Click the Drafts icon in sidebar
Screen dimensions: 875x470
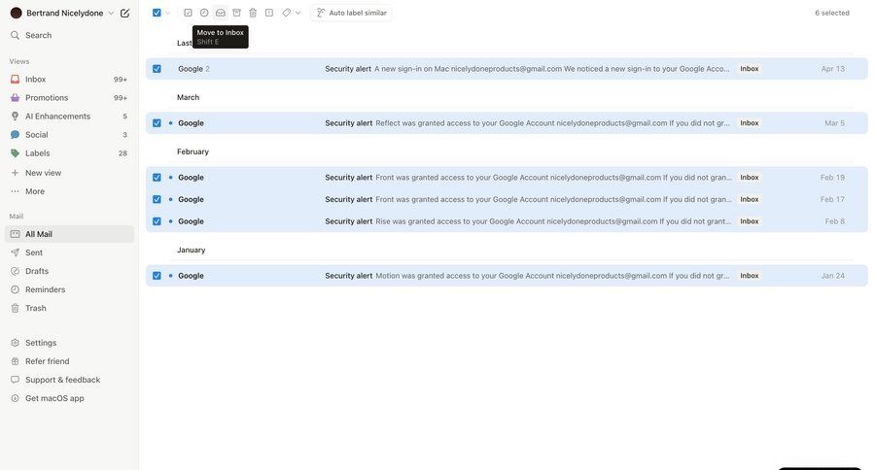pos(15,271)
